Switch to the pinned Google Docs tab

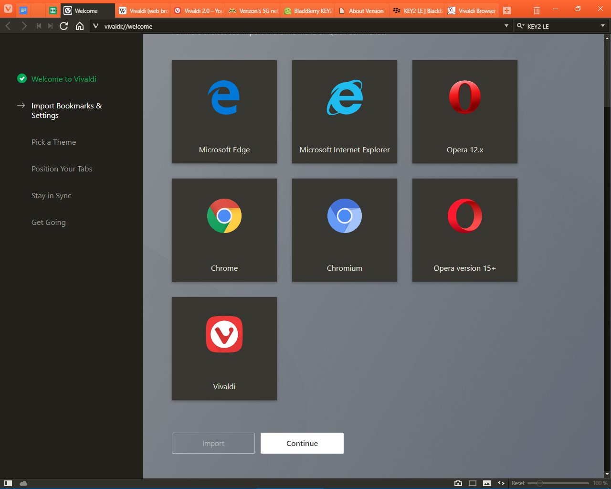[x=23, y=10]
